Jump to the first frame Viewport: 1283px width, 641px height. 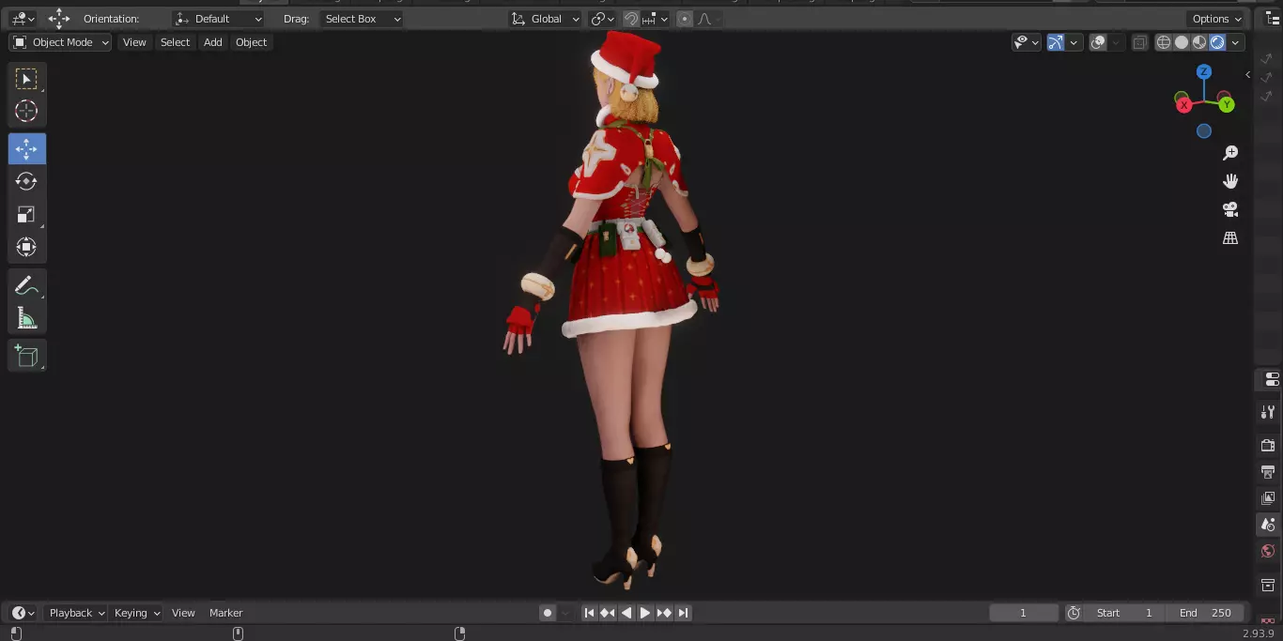589,613
